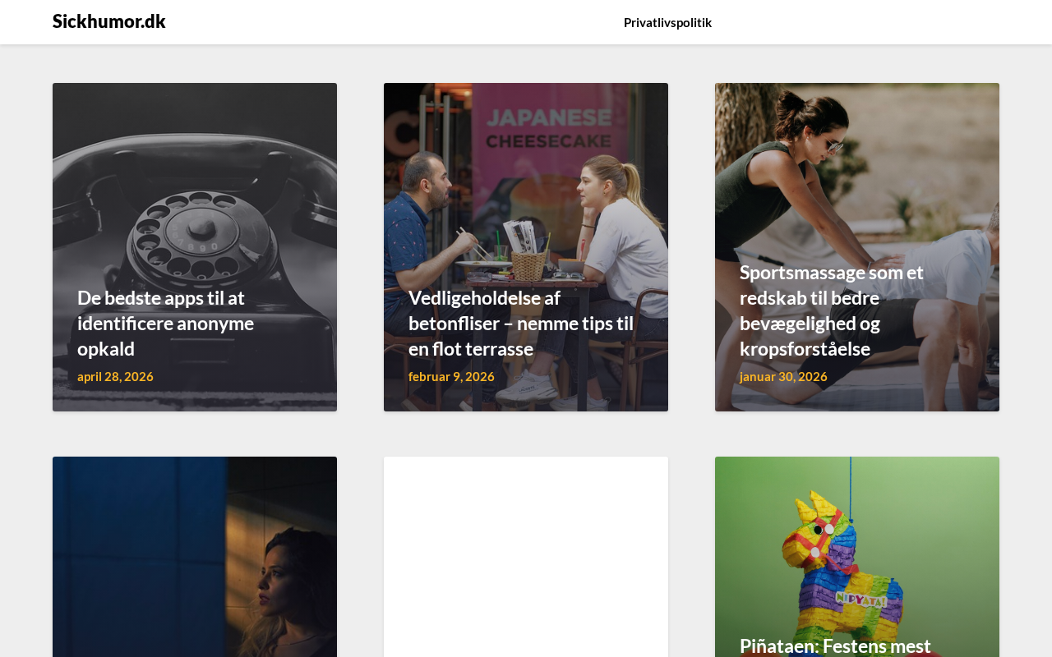The height and width of the screenshot is (657, 1052).
Task: Click the blank white article card
Action: 526,557
